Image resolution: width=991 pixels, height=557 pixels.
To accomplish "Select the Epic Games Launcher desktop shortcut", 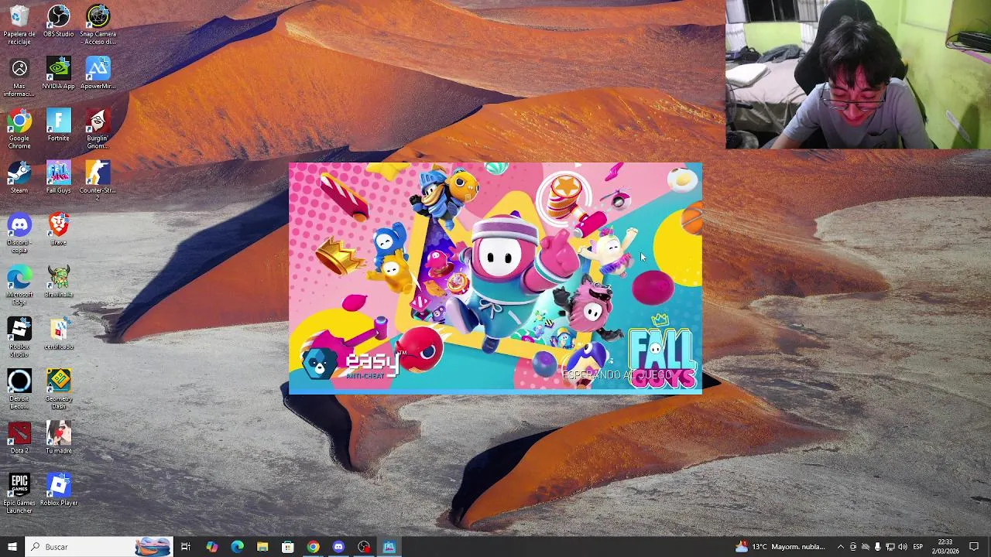I will 19,494.
